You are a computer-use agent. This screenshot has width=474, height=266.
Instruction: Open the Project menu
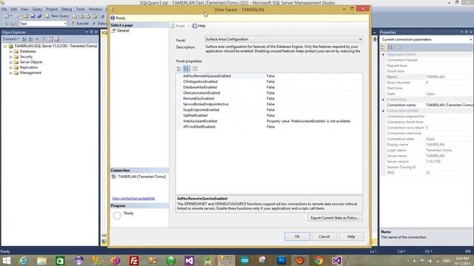point(52,9)
